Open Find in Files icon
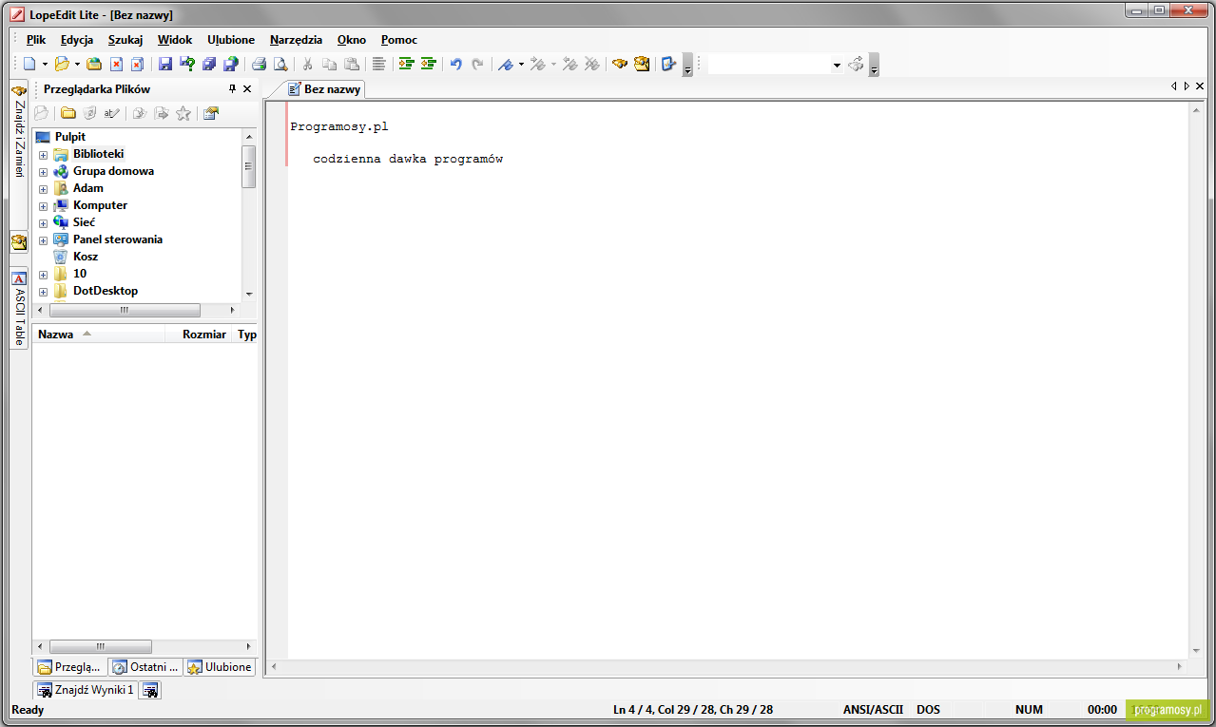The height and width of the screenshot is (727, 1216). point(642,64)
